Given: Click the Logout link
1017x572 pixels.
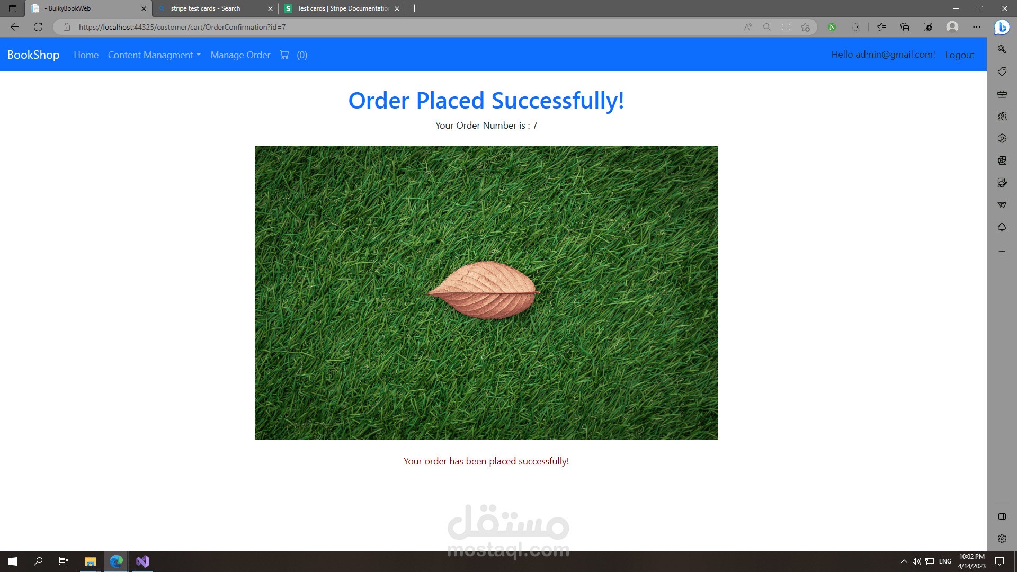Looking at the screenshot, I should click(x=959, y=55).
